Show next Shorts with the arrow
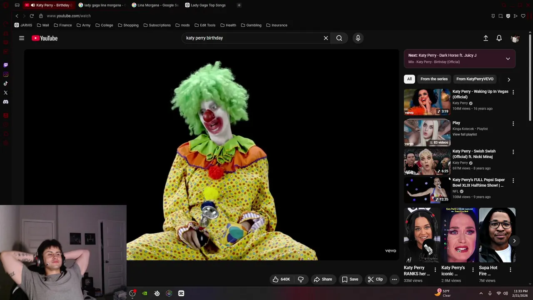The width and height of the screenshot is (533, 300). click(x=514, y=241)
